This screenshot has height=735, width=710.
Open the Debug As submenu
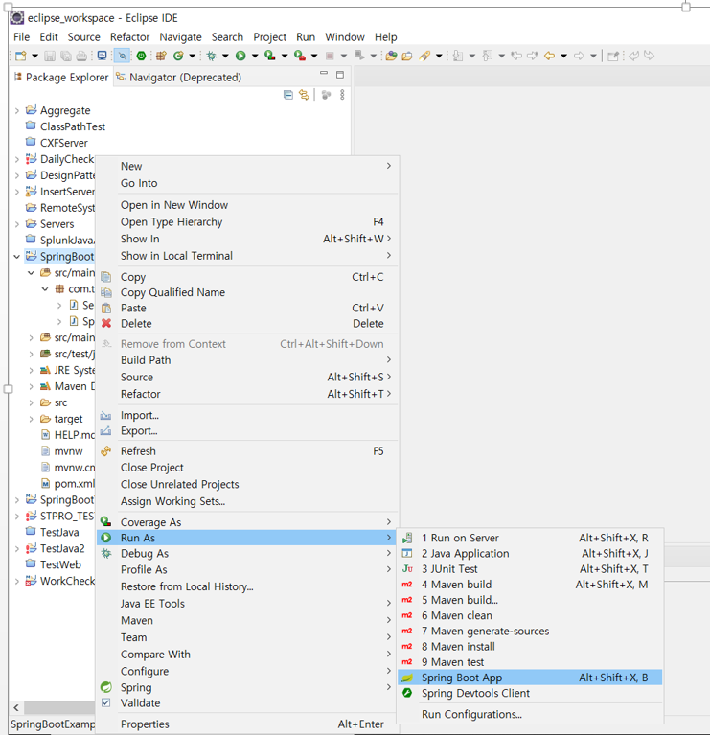pyautogui.click(x=247, y=553)
